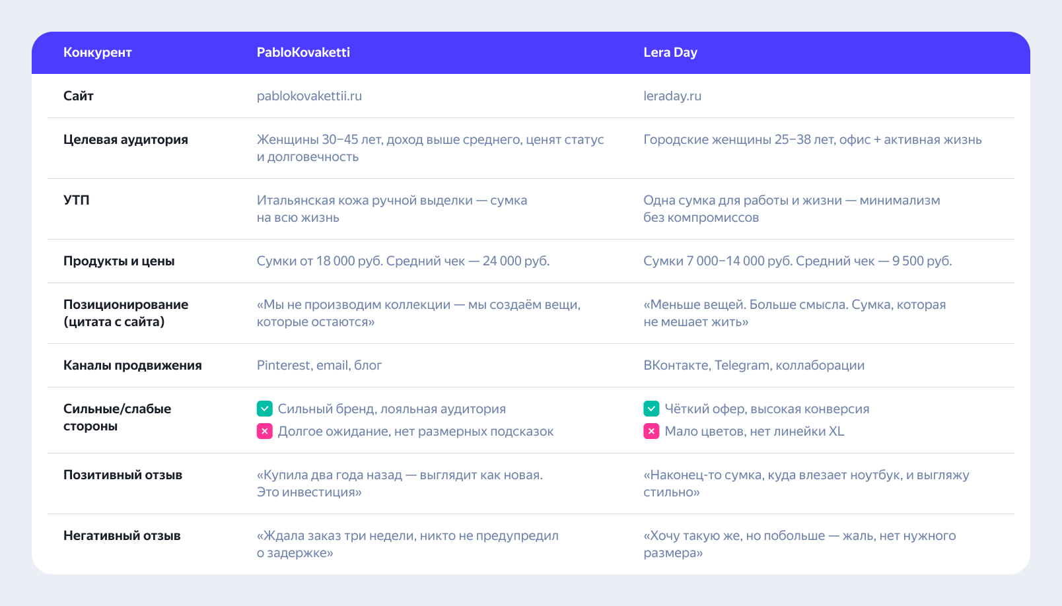Click the "Позитивный отзыв" row label

[x=123, y=475]
